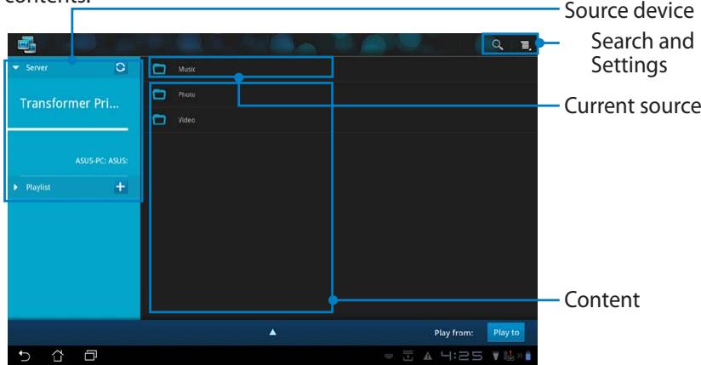Tap the blue battery indicator icon
This screenshot has height=365, width=701.
click(528, 356)
